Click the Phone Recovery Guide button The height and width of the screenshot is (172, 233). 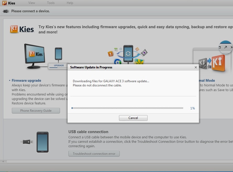click(36, 111)
